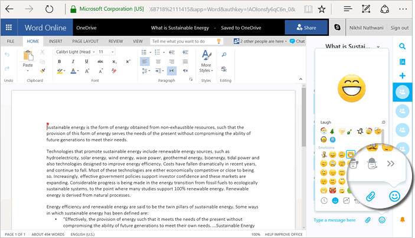Toggle right-to-left text direction
The image size is (415, 238).
click(x=185, y=71)
